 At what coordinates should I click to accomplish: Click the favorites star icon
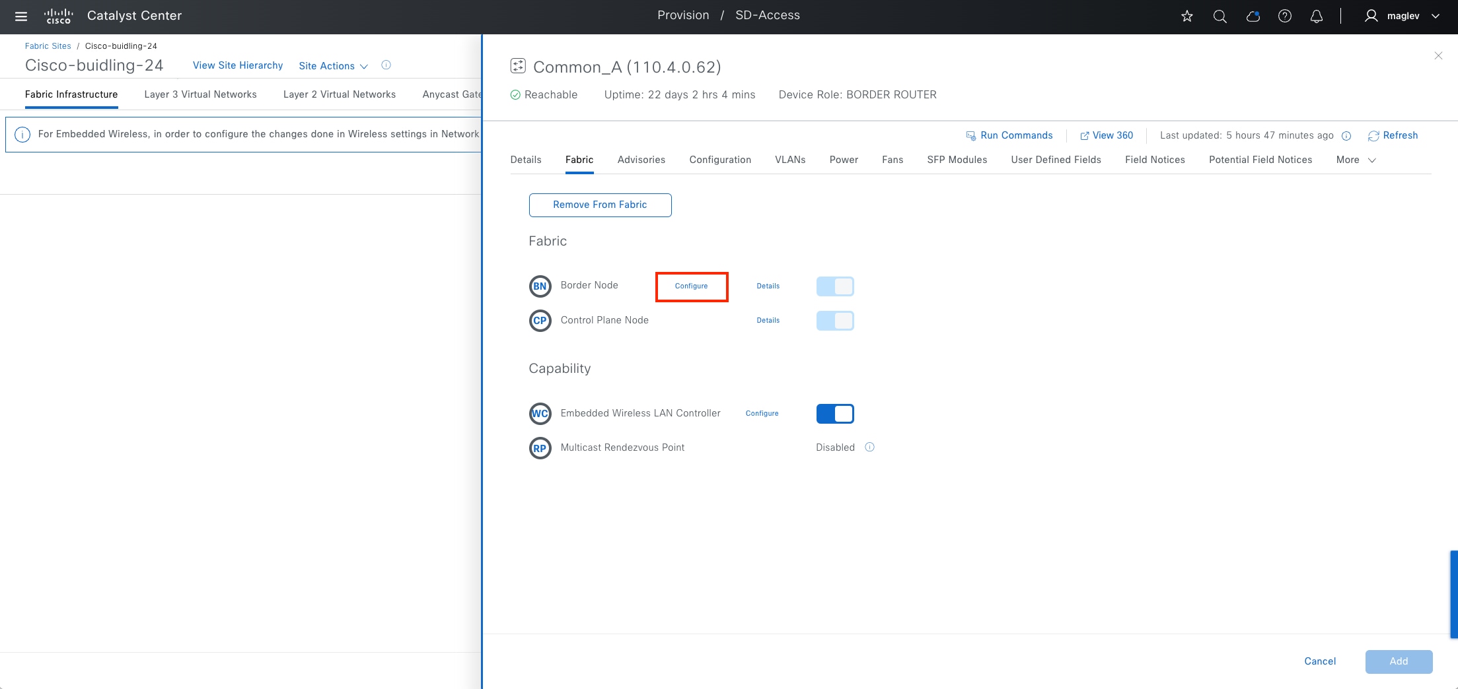(1187, 16)
